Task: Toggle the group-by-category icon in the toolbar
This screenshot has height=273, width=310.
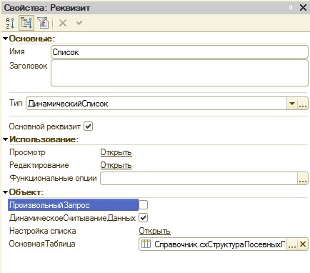Action: point(26,23)
